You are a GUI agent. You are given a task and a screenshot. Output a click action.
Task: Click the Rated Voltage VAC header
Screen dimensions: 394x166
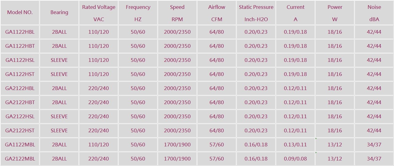[x=99, y=13]
